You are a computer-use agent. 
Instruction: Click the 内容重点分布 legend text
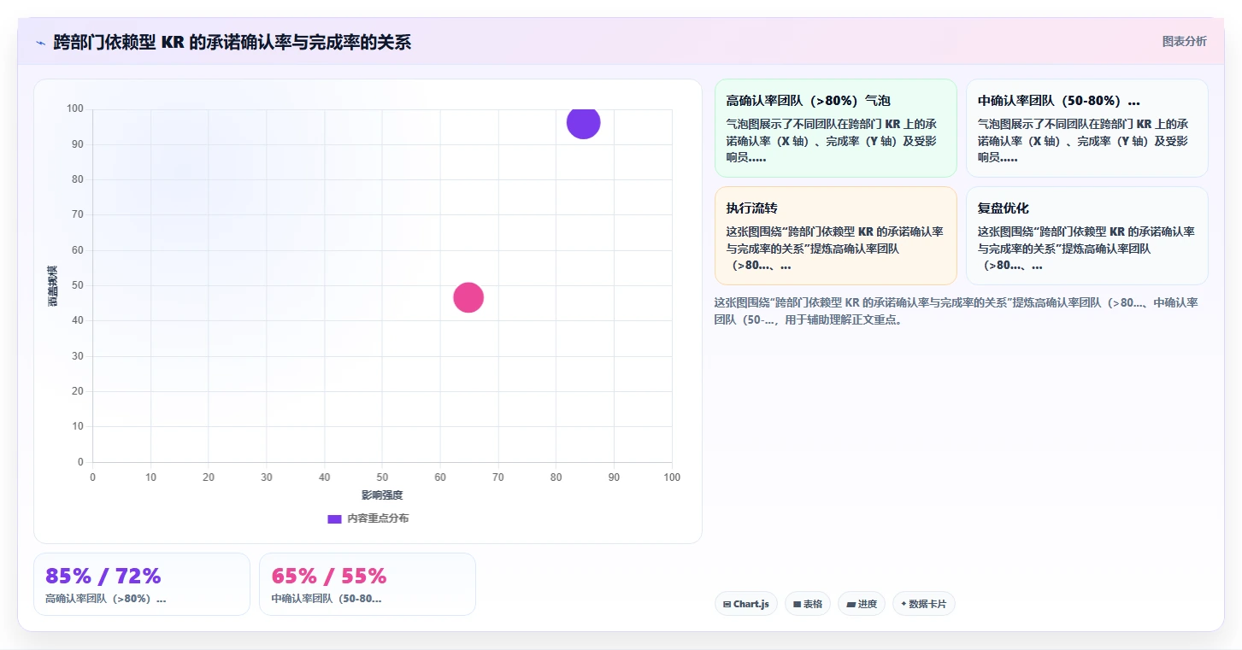tap(378, 518)
